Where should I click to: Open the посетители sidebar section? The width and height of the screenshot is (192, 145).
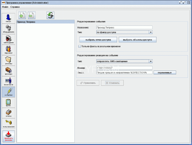coord(8,81)
